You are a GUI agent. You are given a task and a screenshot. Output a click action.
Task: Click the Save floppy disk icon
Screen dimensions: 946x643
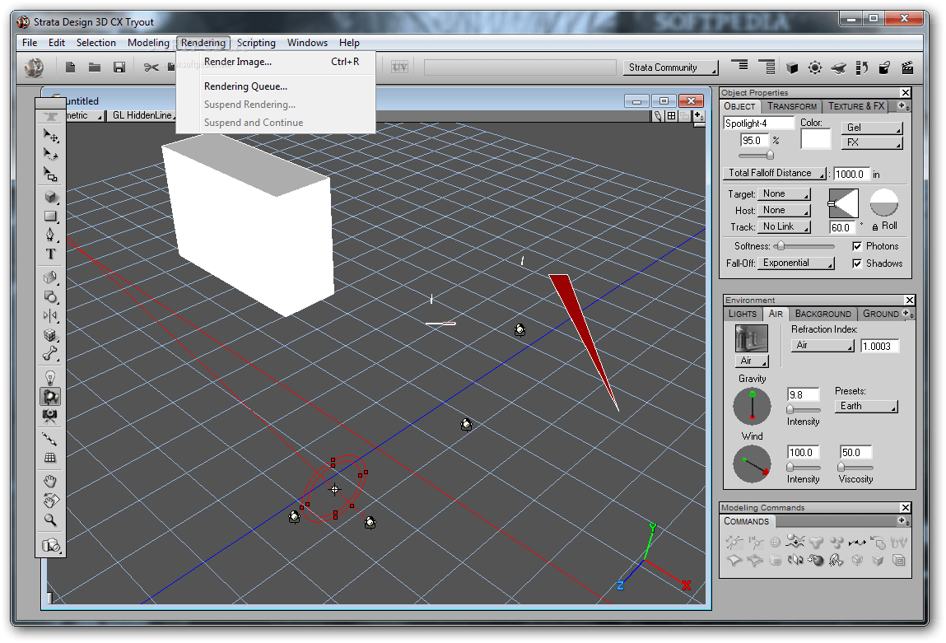(x=119, y=67)
